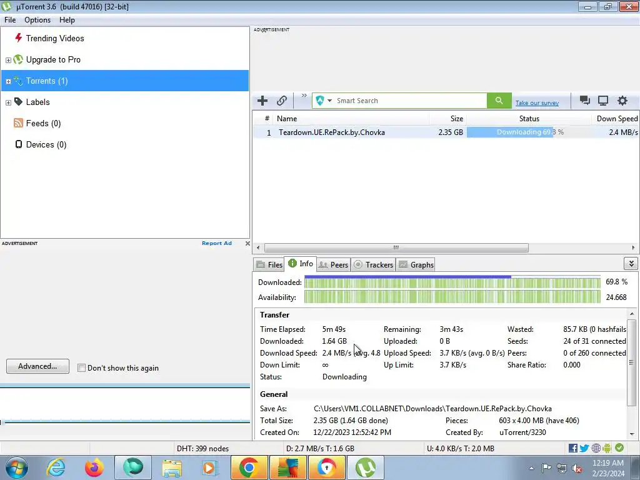Show hidden tray icons arrow

coord(531,468)
